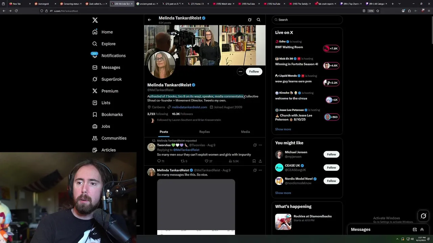Share the Twovvles post
The height and width of the screenshot is (243, 433).
[x=260, y=161]
